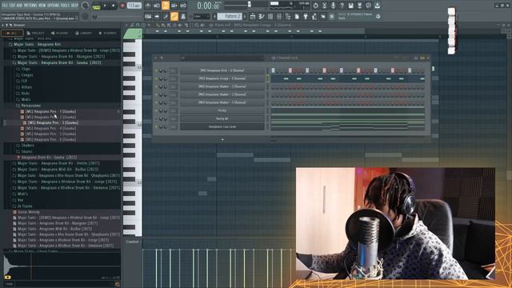Toggle the highlighted countdown-before-recording icon
Image resolution: width=512 pixels, height=288 pixels.
[x=166, y=6]
